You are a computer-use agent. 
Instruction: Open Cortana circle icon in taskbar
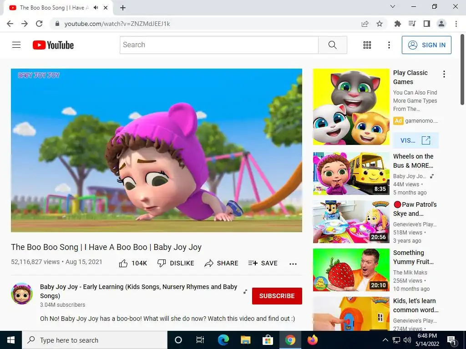click(178, 340)
